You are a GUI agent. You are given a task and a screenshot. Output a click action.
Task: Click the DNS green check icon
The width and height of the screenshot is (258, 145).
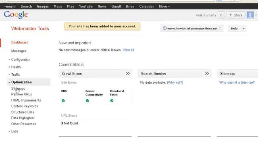point(63,101)
